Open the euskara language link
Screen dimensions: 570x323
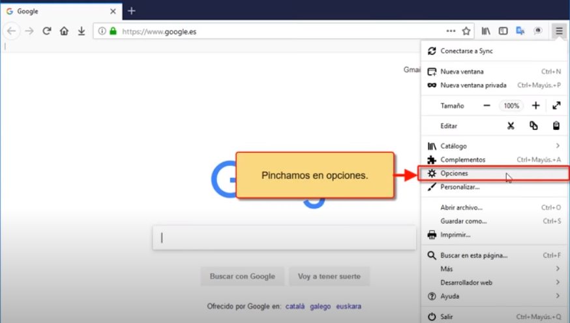(x=349, y=306)
